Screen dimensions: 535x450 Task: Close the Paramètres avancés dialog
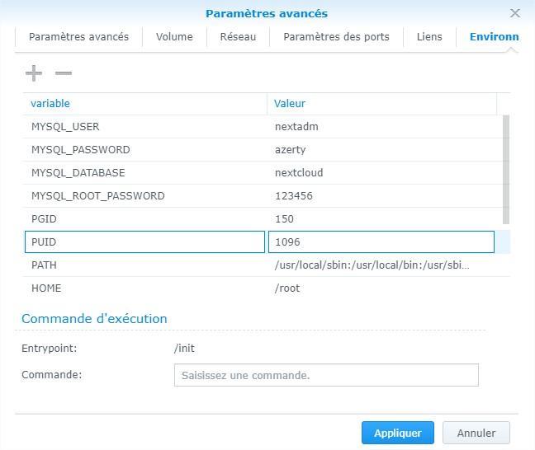(x=515, y=13)
